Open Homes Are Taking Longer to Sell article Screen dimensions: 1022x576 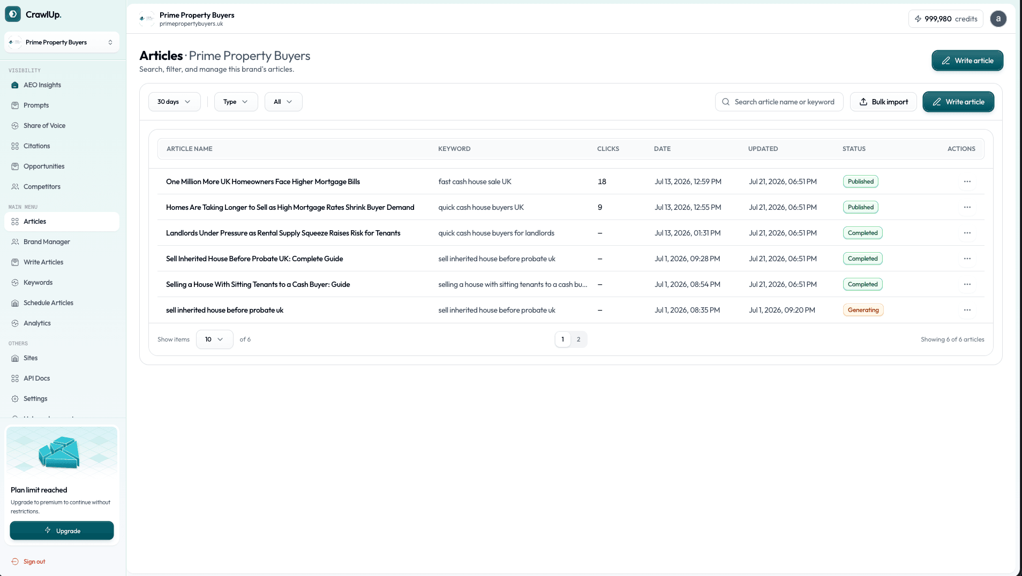(290, 207)
